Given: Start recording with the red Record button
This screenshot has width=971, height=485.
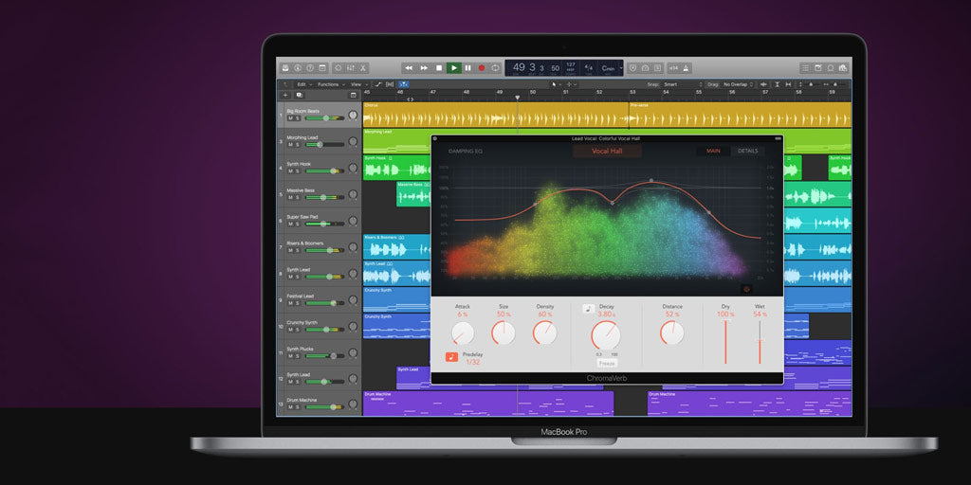Looking at the screenshot, I should tap(481, 68).
